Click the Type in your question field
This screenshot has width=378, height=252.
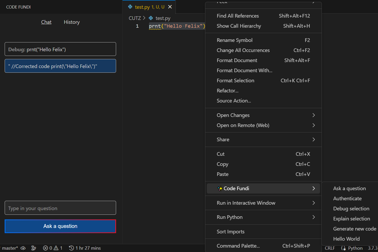[x=60, y=208]
